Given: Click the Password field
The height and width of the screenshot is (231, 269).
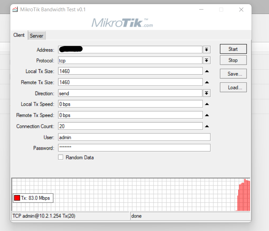Looking at the screenshot, I should pos(134,148).
